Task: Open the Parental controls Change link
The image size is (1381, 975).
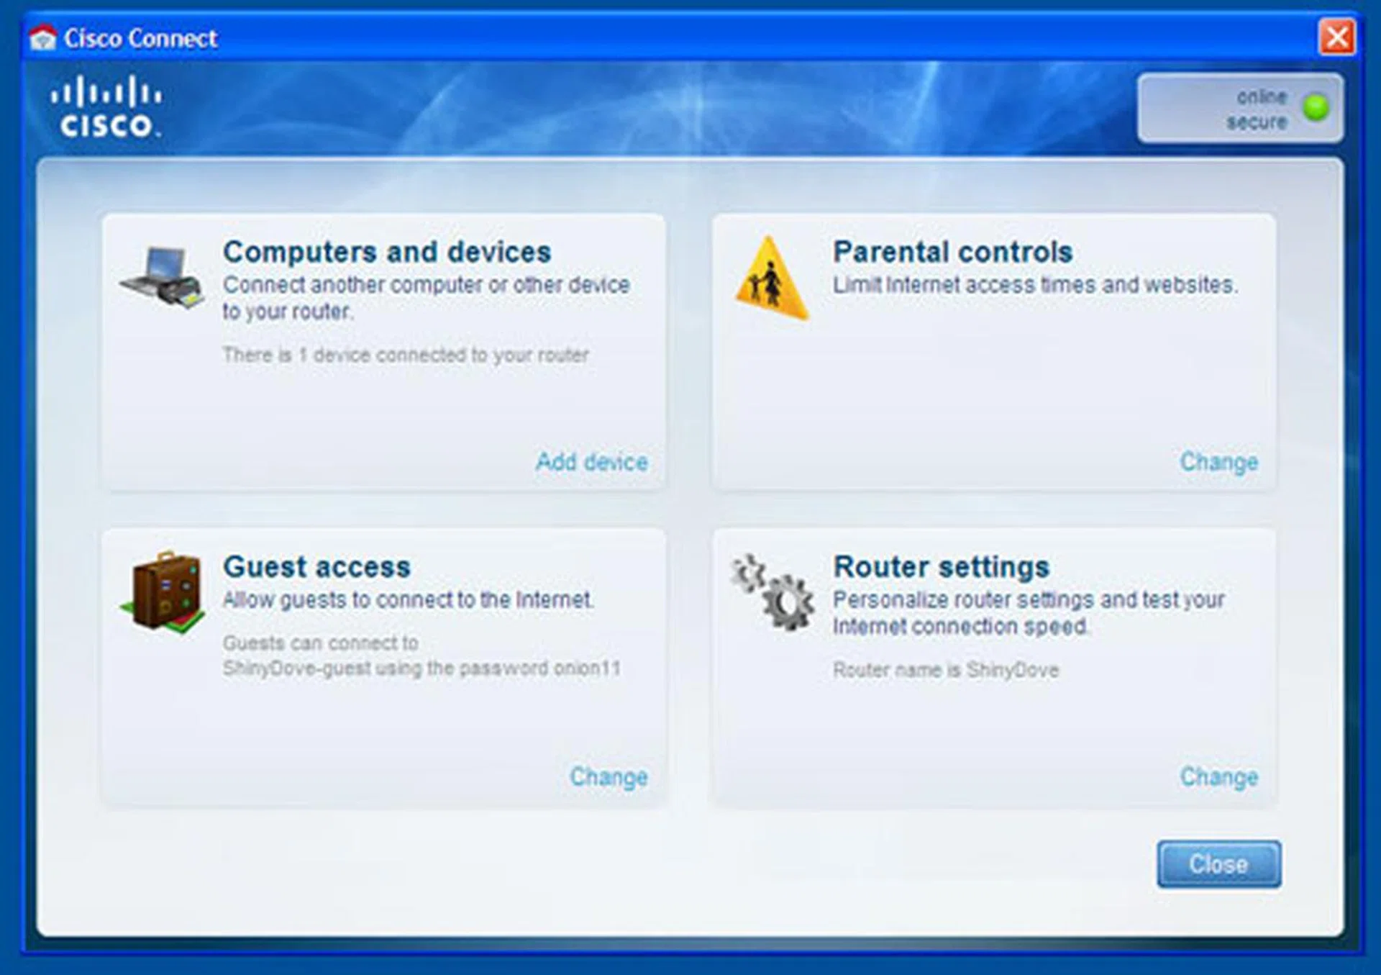Action: [x=1218, y=462]
